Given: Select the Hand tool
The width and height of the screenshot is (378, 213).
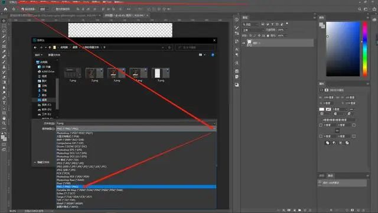Looking at the screenshot, I should pyautogui.click(x=4, y=118).
